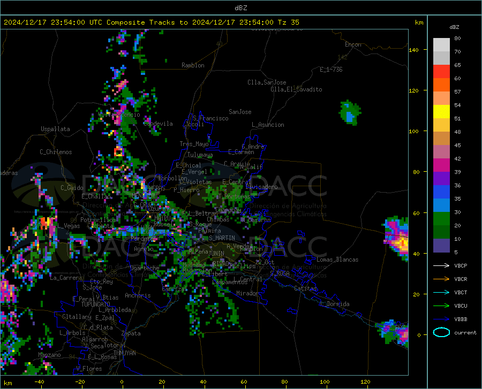
Task: Click the Ramblon label near top
Action: (x=193, y=65)
